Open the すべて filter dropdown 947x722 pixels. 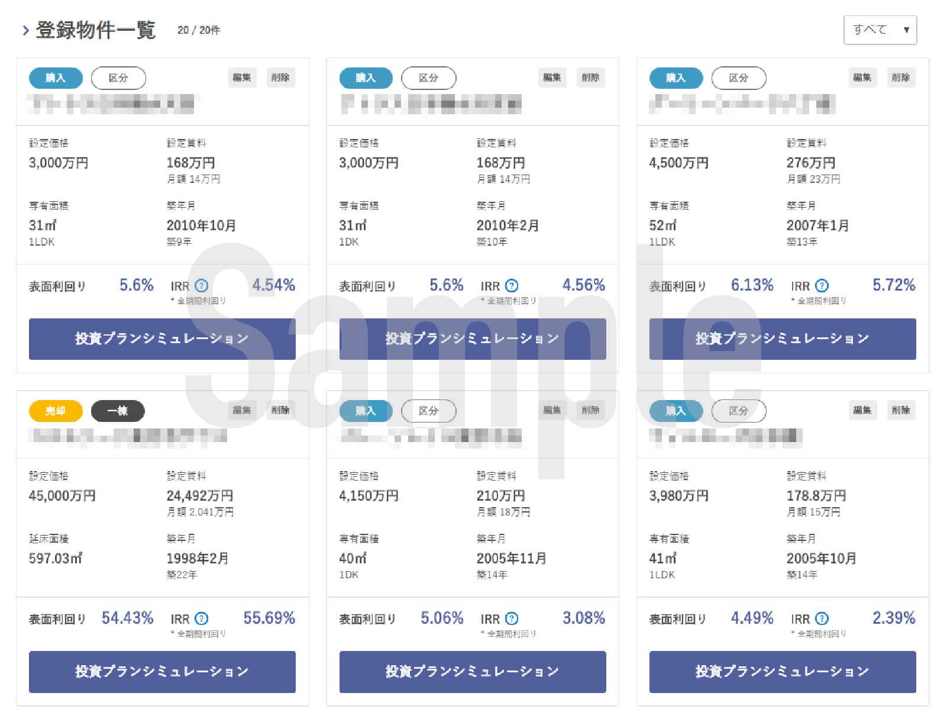(x=880, y=30)
